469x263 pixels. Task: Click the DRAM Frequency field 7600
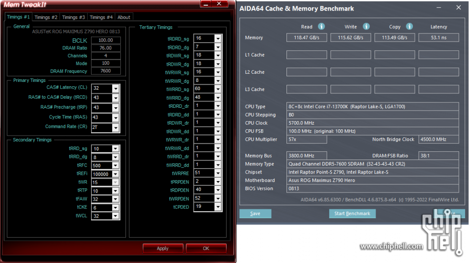[x=105, y=71]
